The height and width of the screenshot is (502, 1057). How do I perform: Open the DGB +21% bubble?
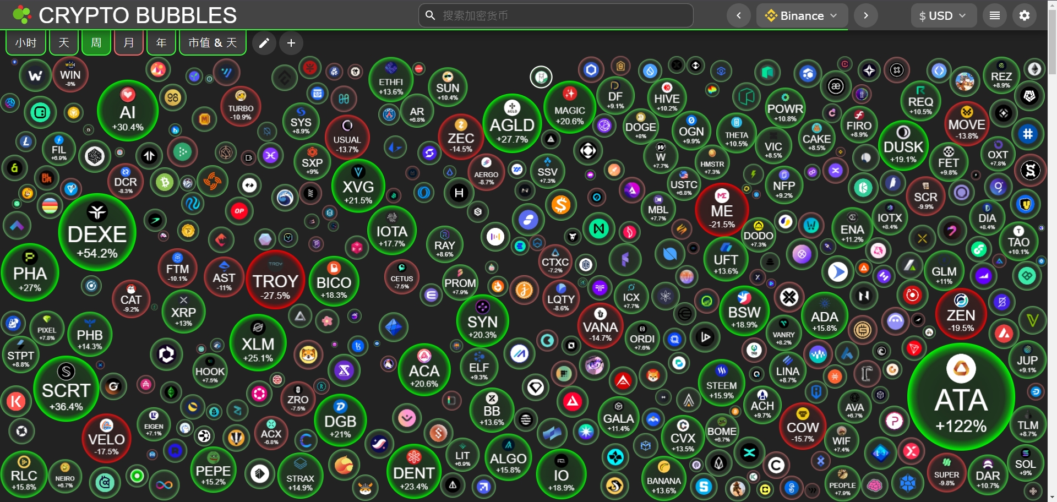click(340, 421)
